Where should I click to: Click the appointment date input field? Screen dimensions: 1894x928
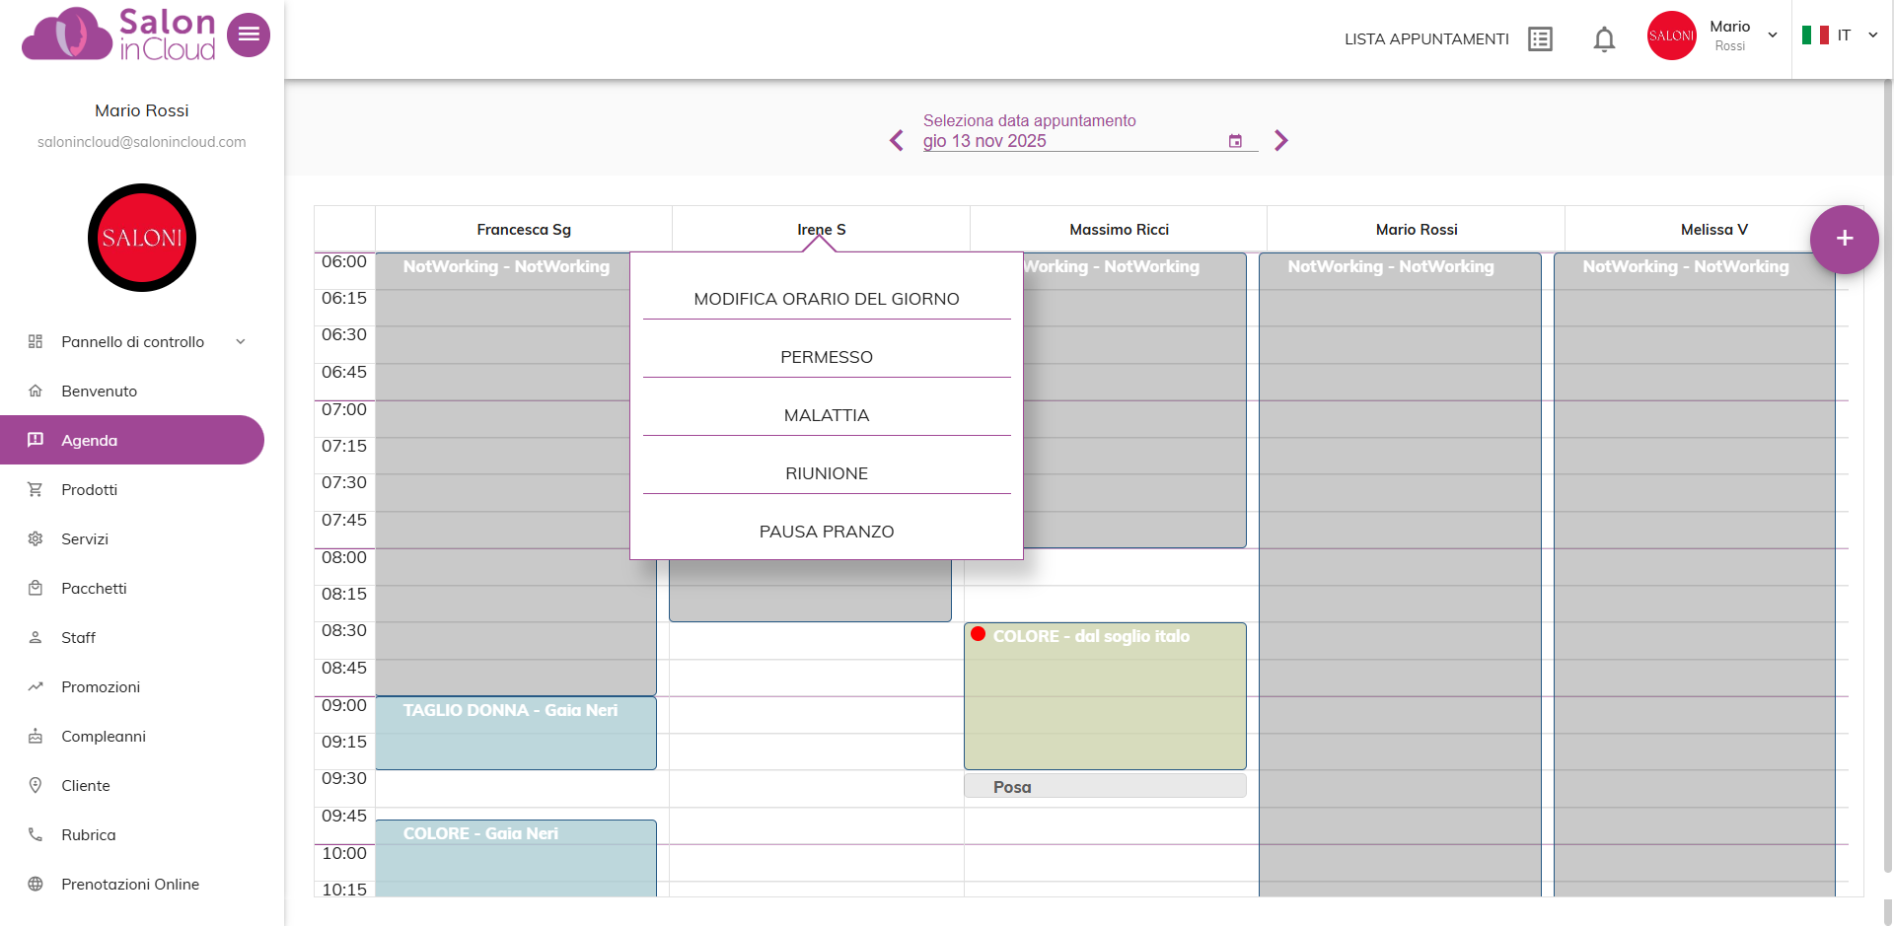(1070, 141)
